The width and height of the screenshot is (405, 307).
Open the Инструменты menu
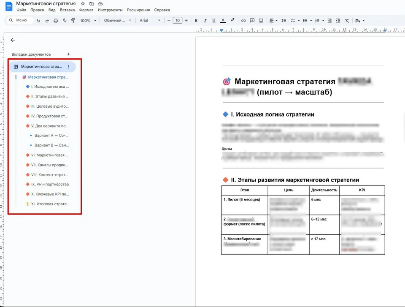click(x=110, y=10)
